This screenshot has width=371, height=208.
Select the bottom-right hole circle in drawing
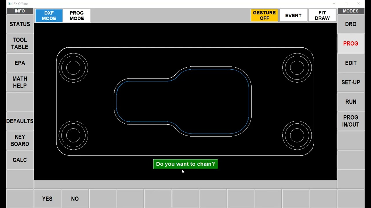pos(297,135)
